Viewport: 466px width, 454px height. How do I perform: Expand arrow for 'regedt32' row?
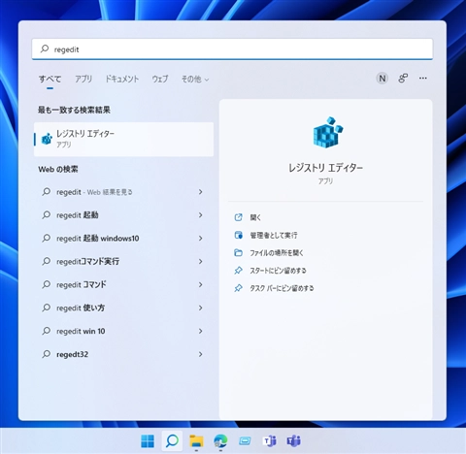pos(201,354)
